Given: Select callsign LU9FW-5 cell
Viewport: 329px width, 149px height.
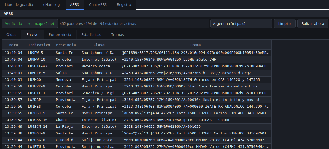Looking at the screenshot, I should click(x=39, y=53).
